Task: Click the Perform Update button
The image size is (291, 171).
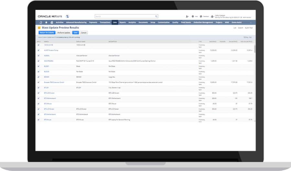Action: point(64,33)
